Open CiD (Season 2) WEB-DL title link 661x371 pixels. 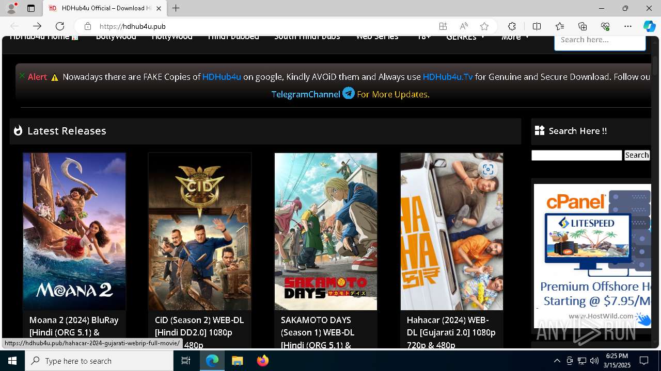coord(199,332)
